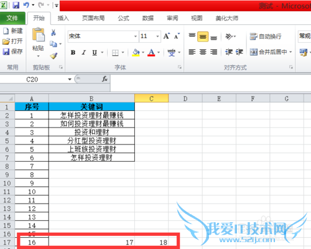Viewport: 311px width, 249px height.
Task: Decrease indent icon
Action: pyautogui.click(x=229, y=52)
